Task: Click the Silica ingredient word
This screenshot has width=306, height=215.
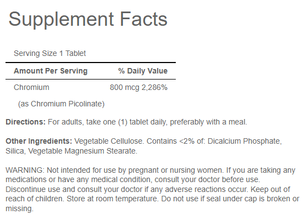Action: (x=15, y=151)
